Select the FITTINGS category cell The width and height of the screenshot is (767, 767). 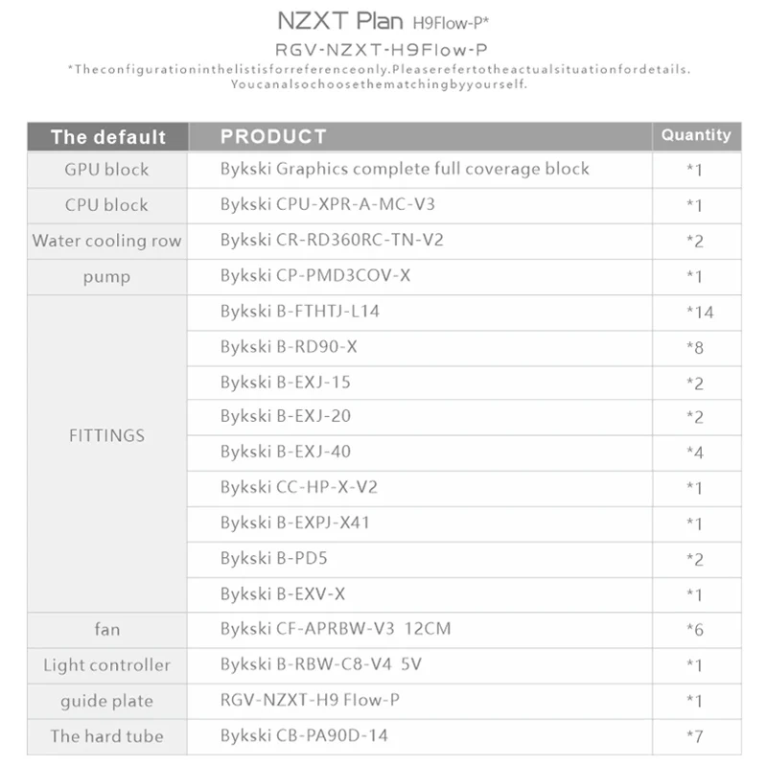click(107, 453)
